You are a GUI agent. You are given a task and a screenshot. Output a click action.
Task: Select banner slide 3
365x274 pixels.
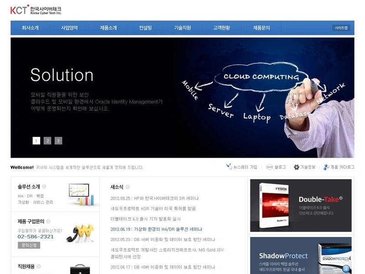pos(57,141)
